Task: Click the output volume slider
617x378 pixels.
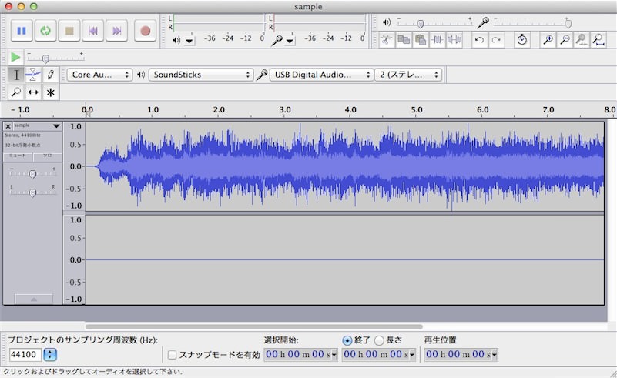Action: tap(434, 23)
